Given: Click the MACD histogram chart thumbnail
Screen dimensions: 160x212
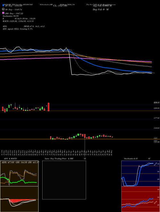Looking at the screenshot, I should coord(19,199).
